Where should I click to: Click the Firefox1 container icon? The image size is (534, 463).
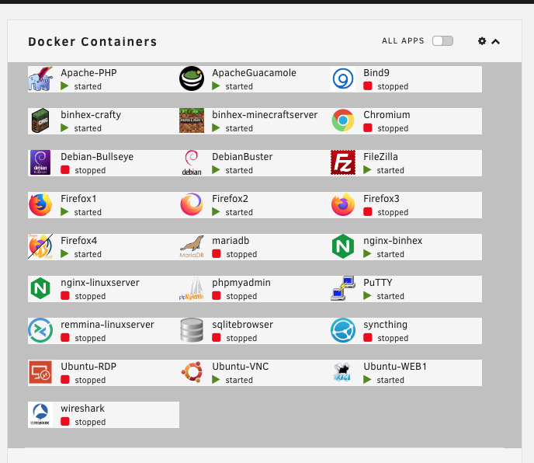tap(40, 204)
